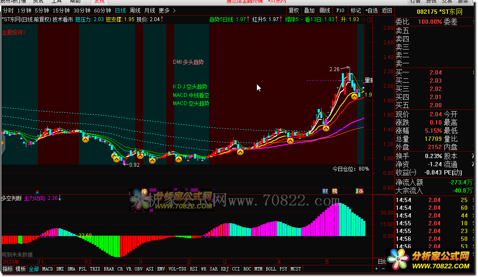Select the DMA indicator
Screen dimensions: 478x277
point(72,269)
